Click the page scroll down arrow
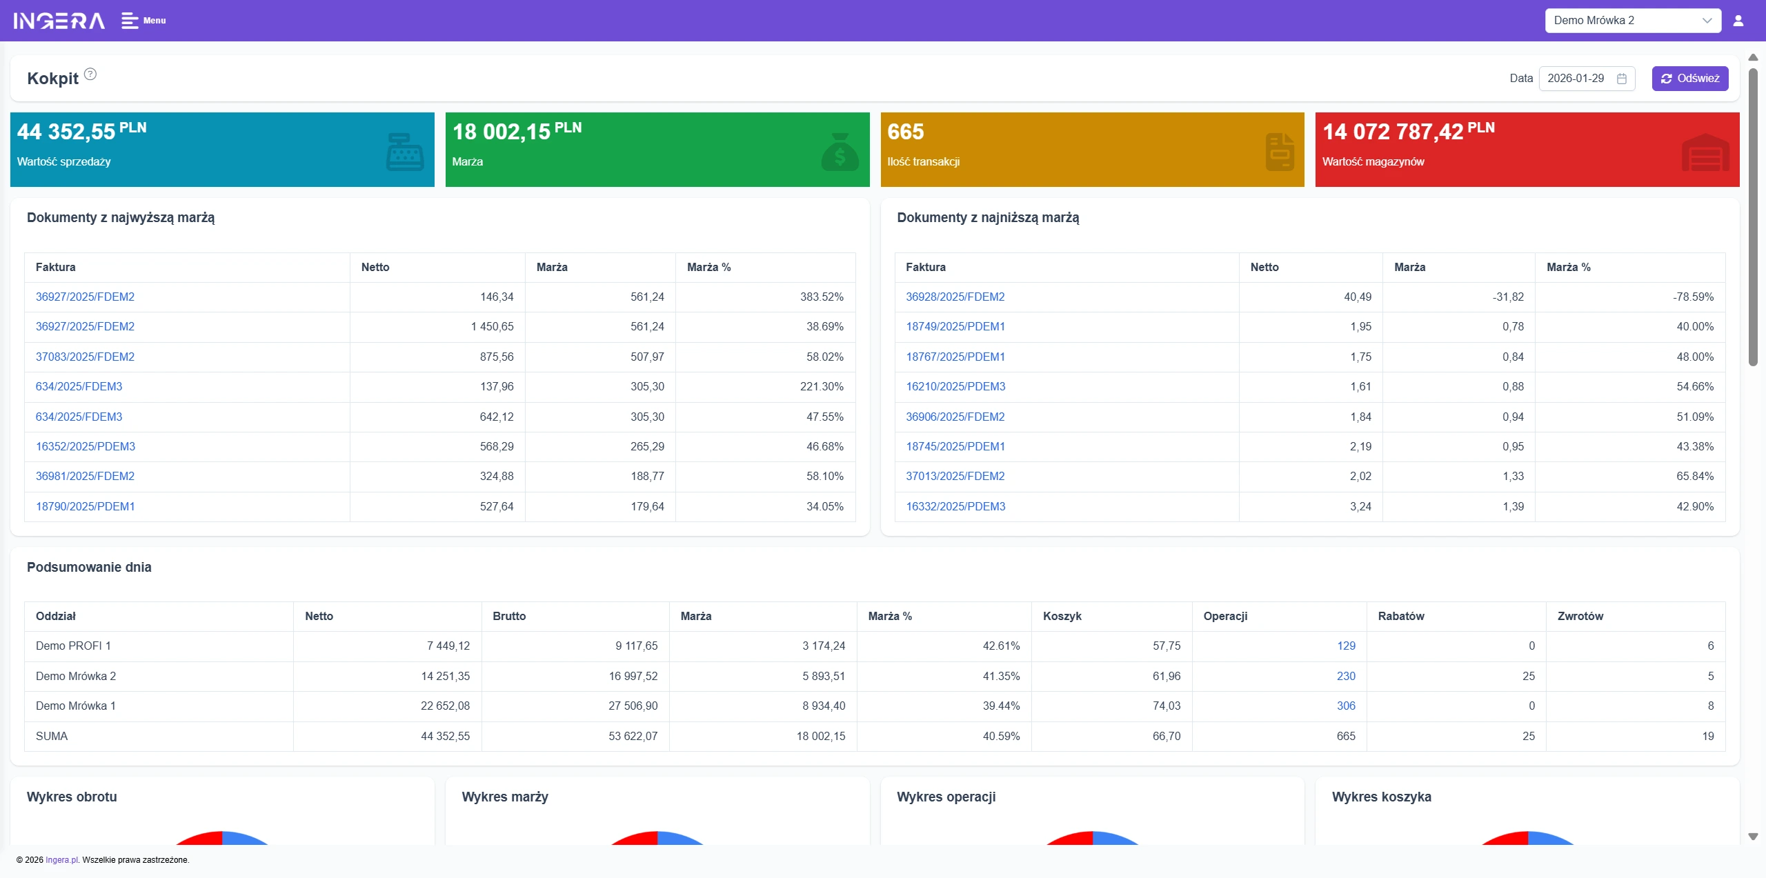This screenshot has width=1766, height=878. (x=1753, y=837)
